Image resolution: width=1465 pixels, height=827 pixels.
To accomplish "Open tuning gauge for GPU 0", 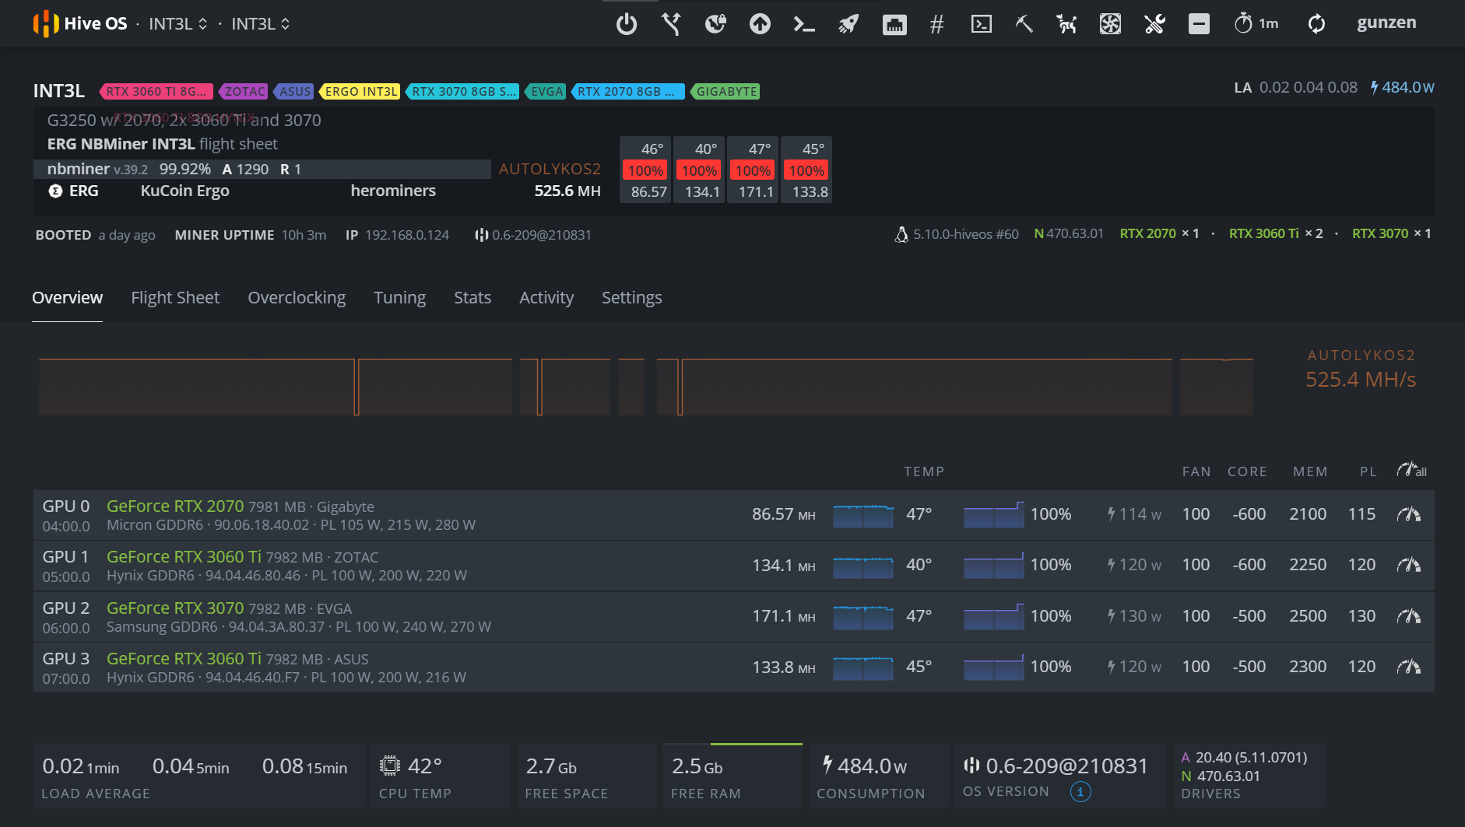I will (x=1408, y=514).
